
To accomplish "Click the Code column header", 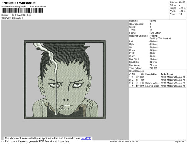I will point(163,74).
